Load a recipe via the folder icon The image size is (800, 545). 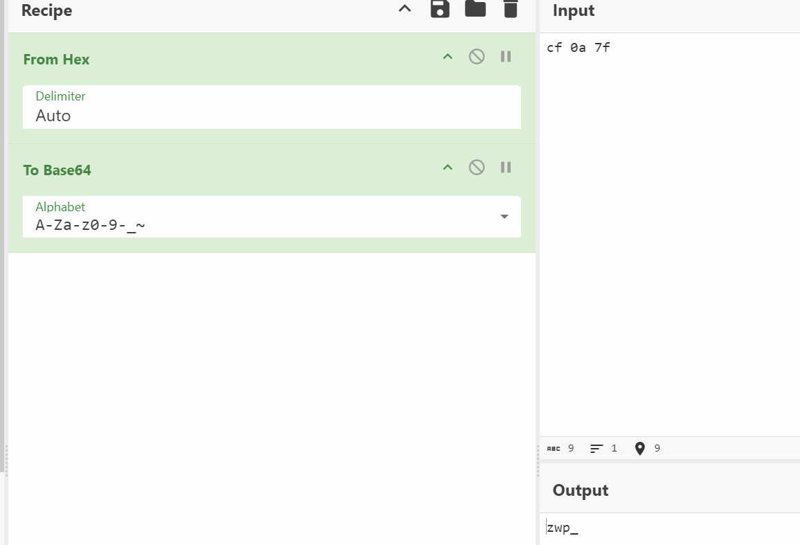pos(475,8)
